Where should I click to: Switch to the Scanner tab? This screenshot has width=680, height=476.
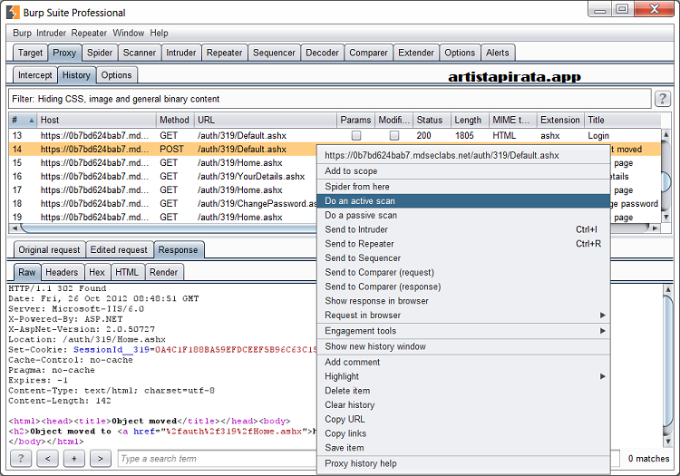pos(140,53)
